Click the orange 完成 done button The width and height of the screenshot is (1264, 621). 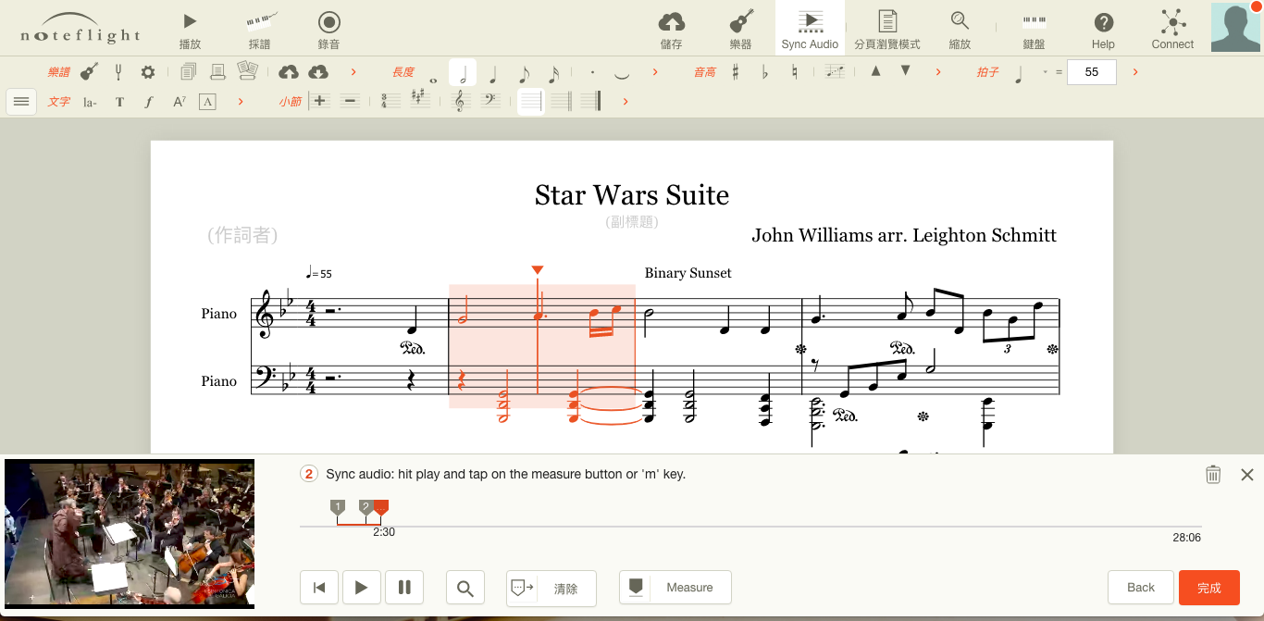tap(1209, 588)
